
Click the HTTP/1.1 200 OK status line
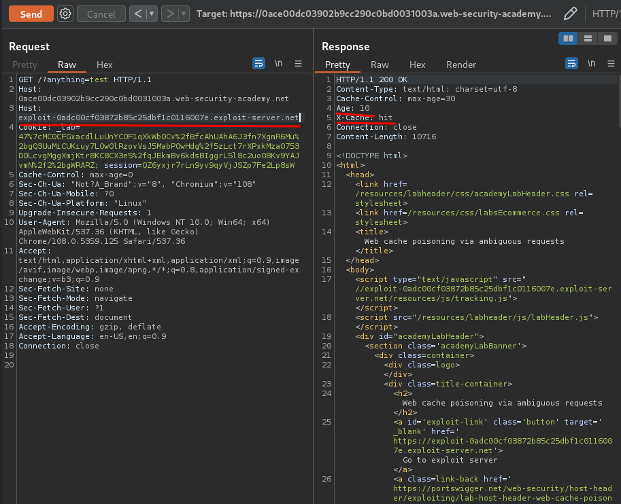(x=372, y=79)
